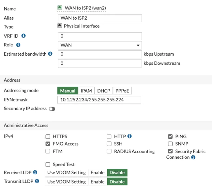Click the 'kbps Downstream' label
This screenshot has height=191, width=212.
(162, 63)
